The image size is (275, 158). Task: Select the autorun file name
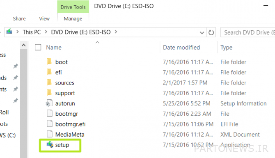[65, 103]
